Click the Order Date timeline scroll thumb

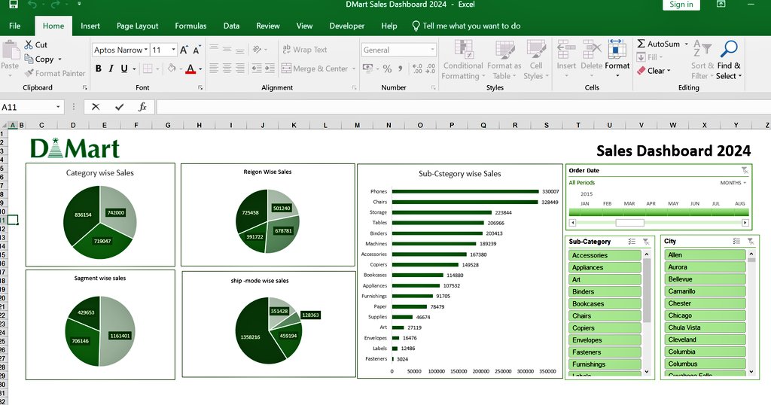pyautogui.click(x=629, y=223)
